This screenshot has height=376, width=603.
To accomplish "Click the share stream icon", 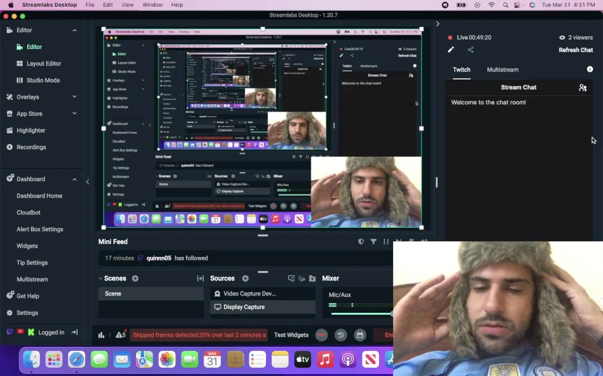I will coord(471,50).
